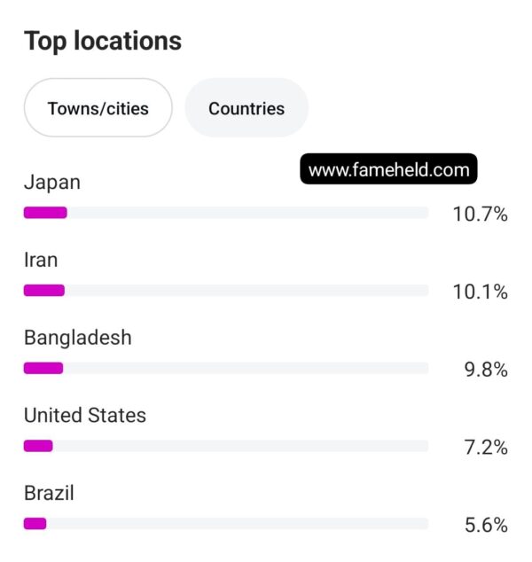Viewport: 532px width, 562px height.
Task: Click the Brazil percentage bar
Action: click(226, 524)
